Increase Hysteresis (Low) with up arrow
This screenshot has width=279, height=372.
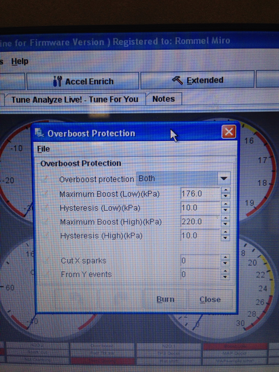click(x=226, y=204)
